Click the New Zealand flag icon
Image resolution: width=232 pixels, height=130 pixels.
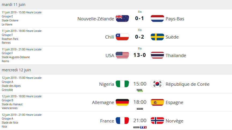(x=122, y=18)
